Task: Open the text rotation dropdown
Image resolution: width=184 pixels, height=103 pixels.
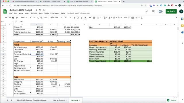Action: pos(120,18)
